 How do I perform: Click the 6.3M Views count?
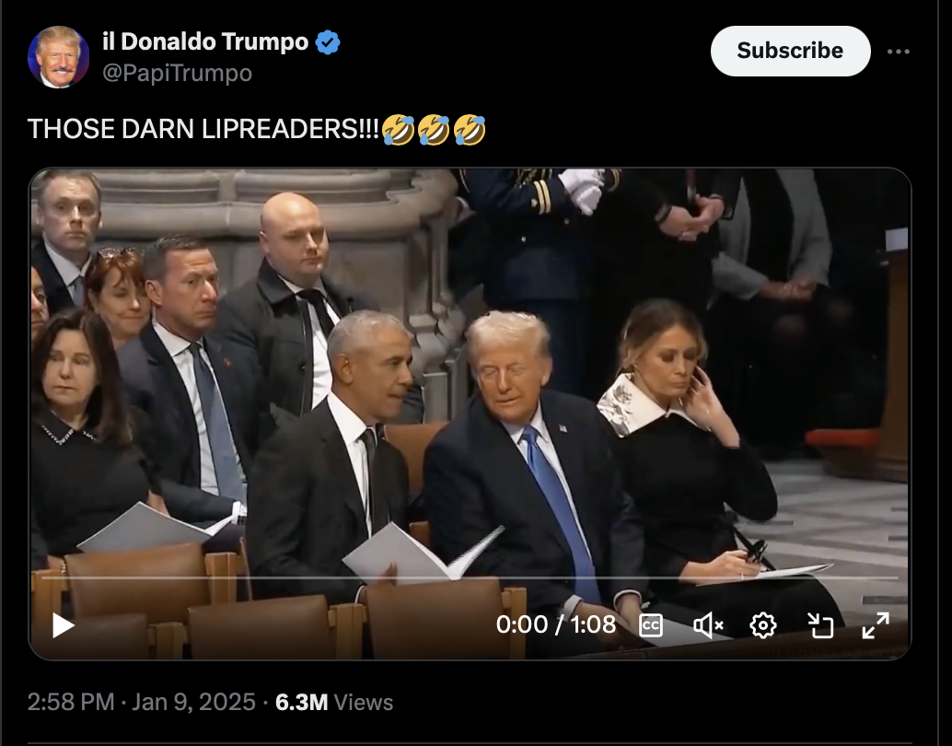click(x=334, y=703)
